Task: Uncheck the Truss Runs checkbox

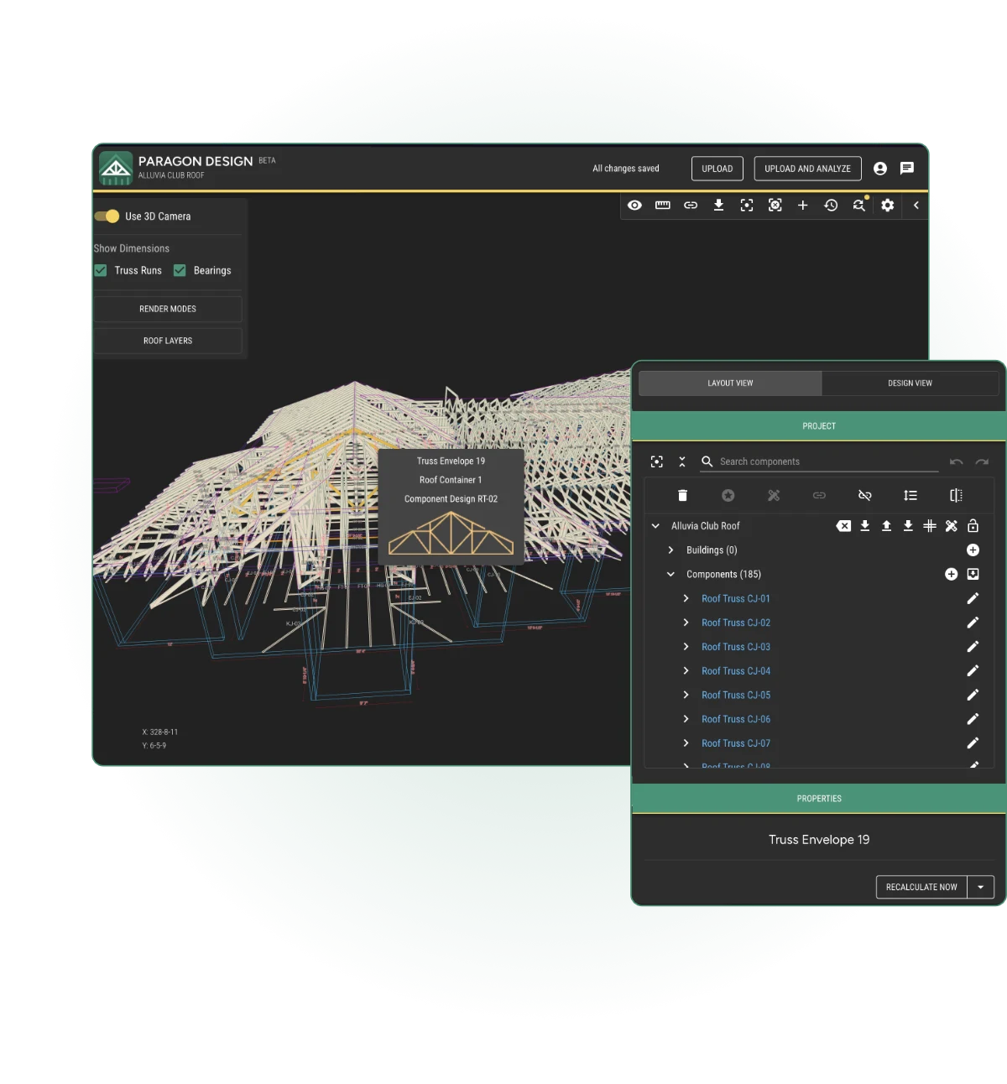Action: (101, 270)
